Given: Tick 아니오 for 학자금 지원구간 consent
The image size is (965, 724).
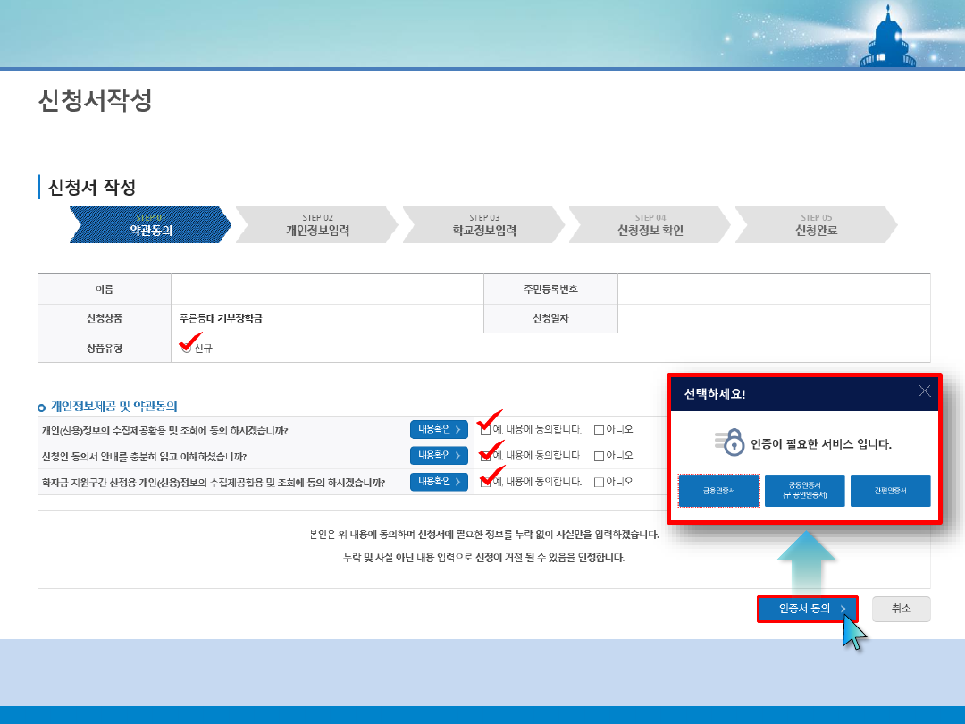Looking at the screenshot, I should [x=599, y=483].
